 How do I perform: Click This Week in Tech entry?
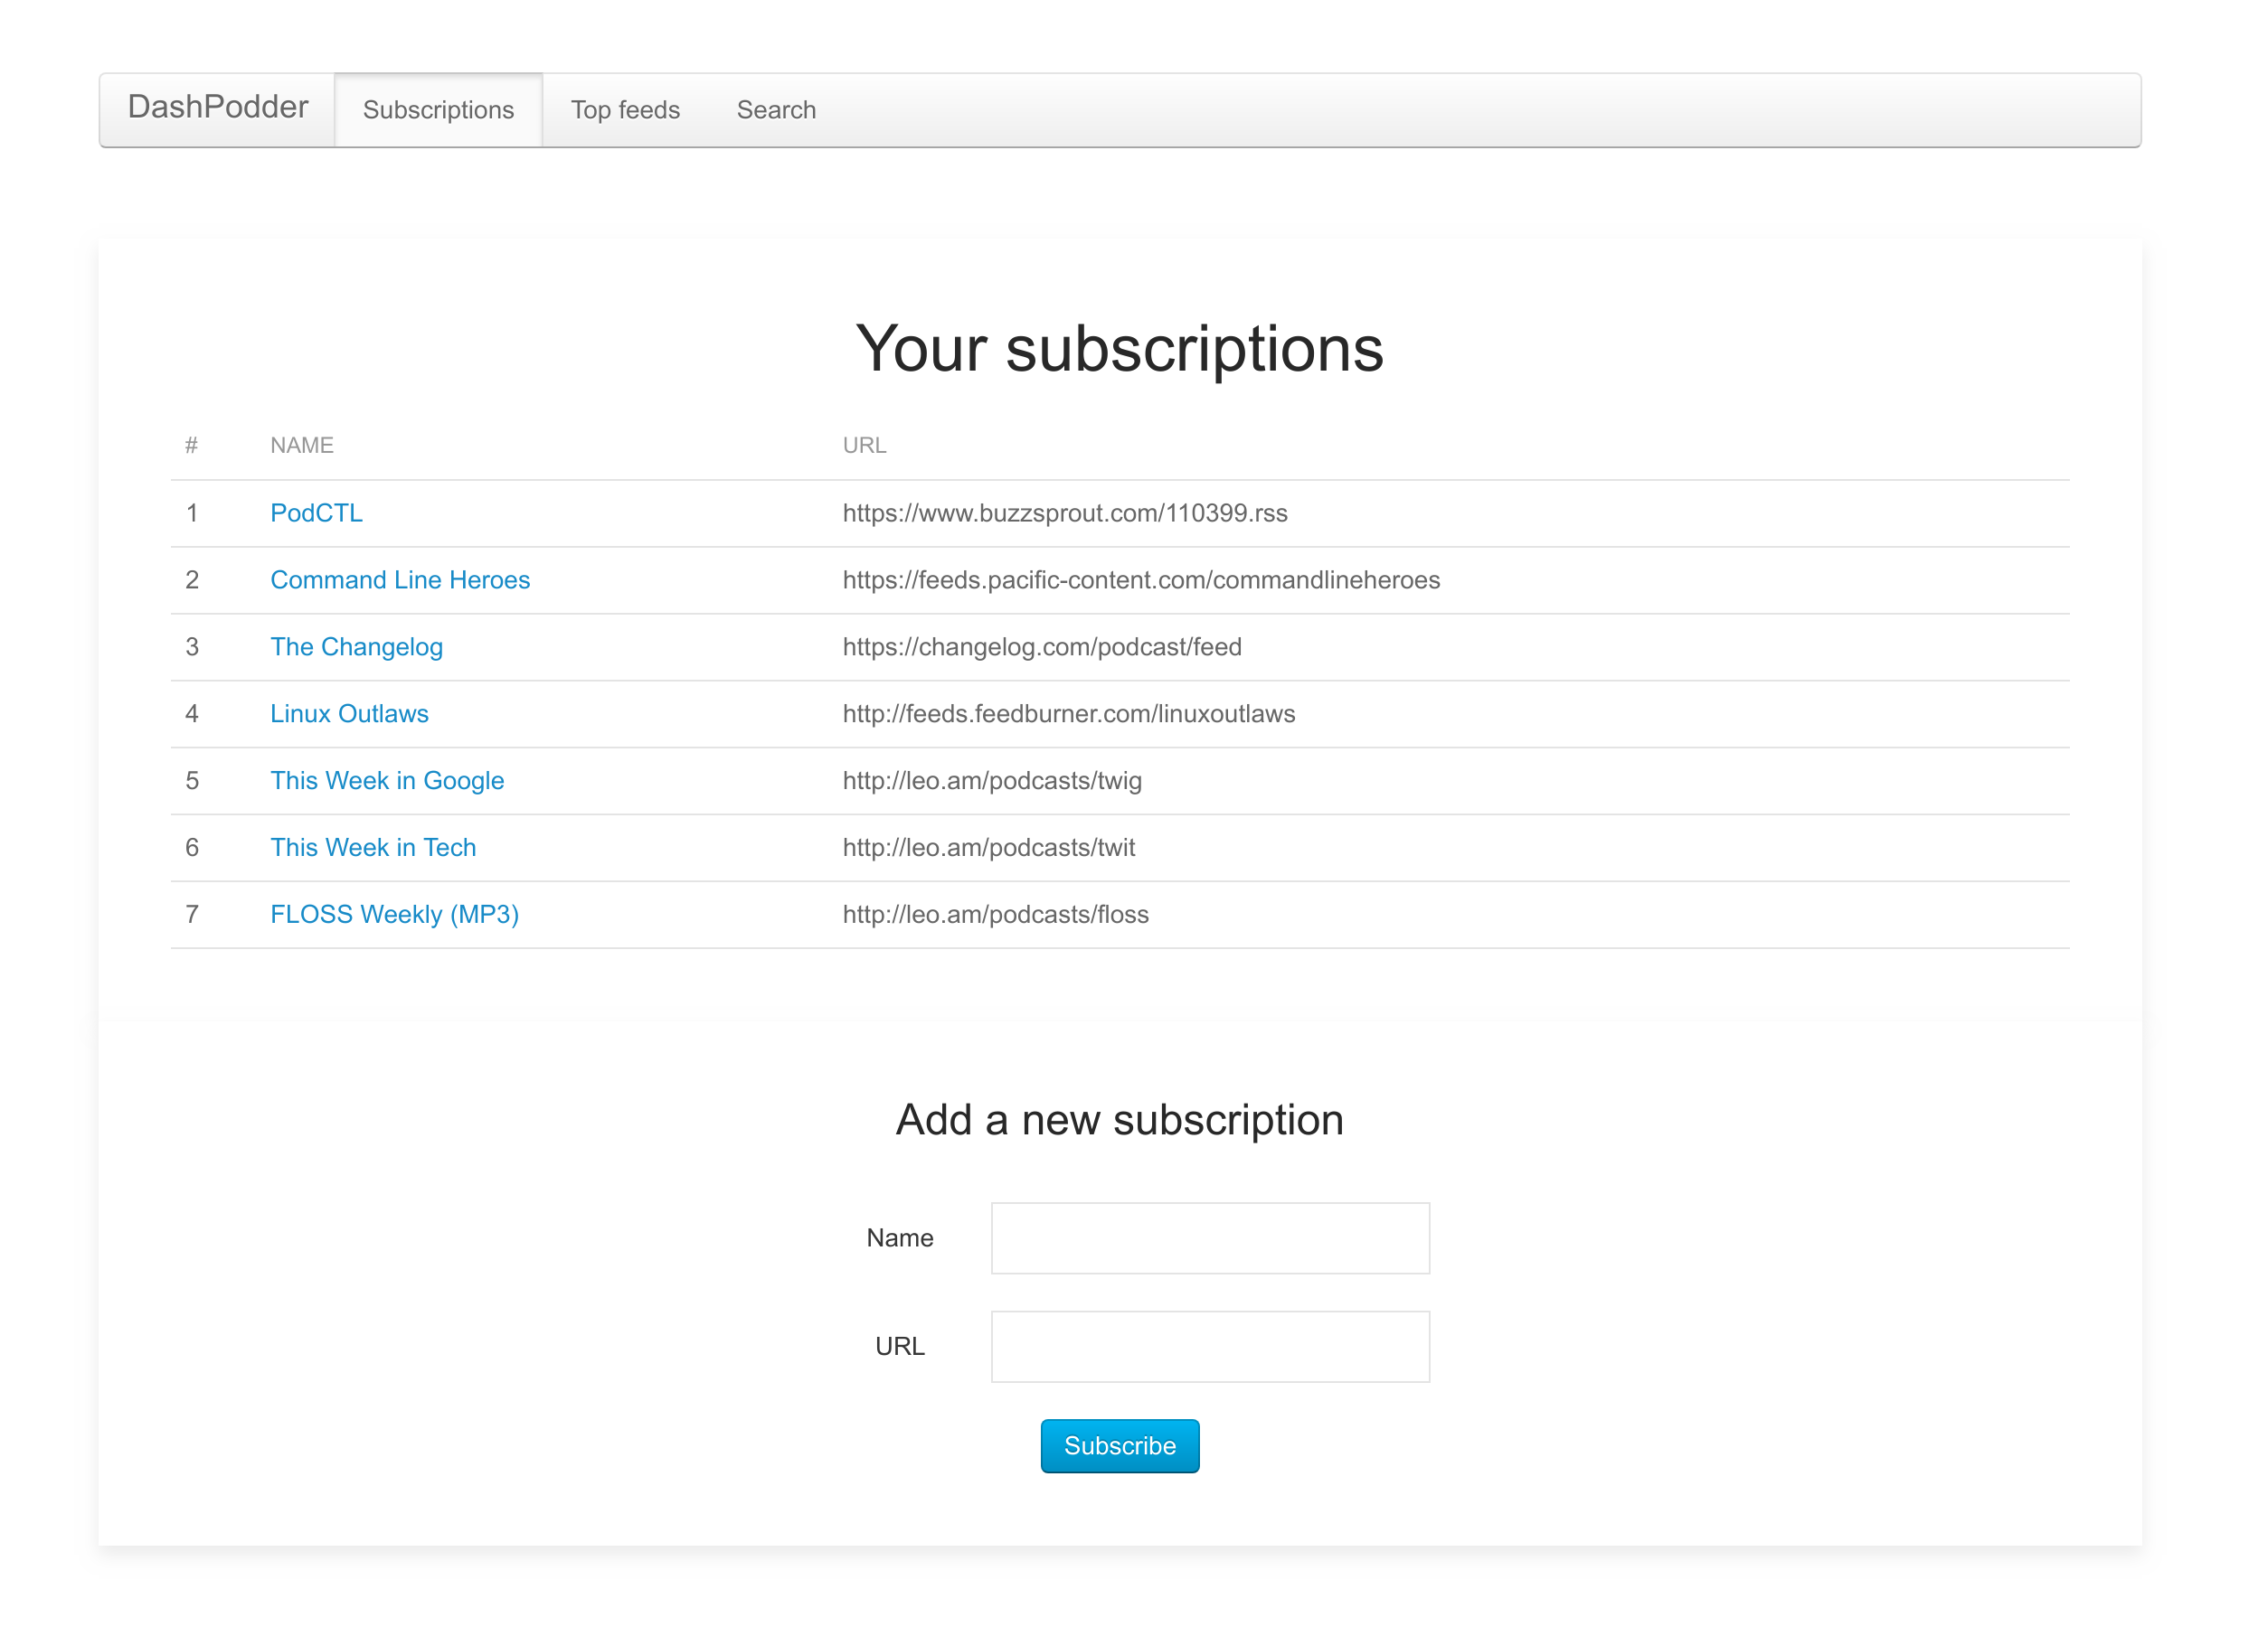(372, 845)
